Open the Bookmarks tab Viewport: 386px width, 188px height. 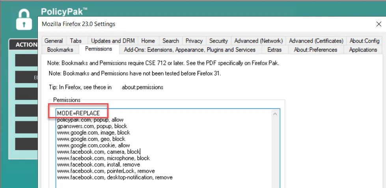pos(60,50)
